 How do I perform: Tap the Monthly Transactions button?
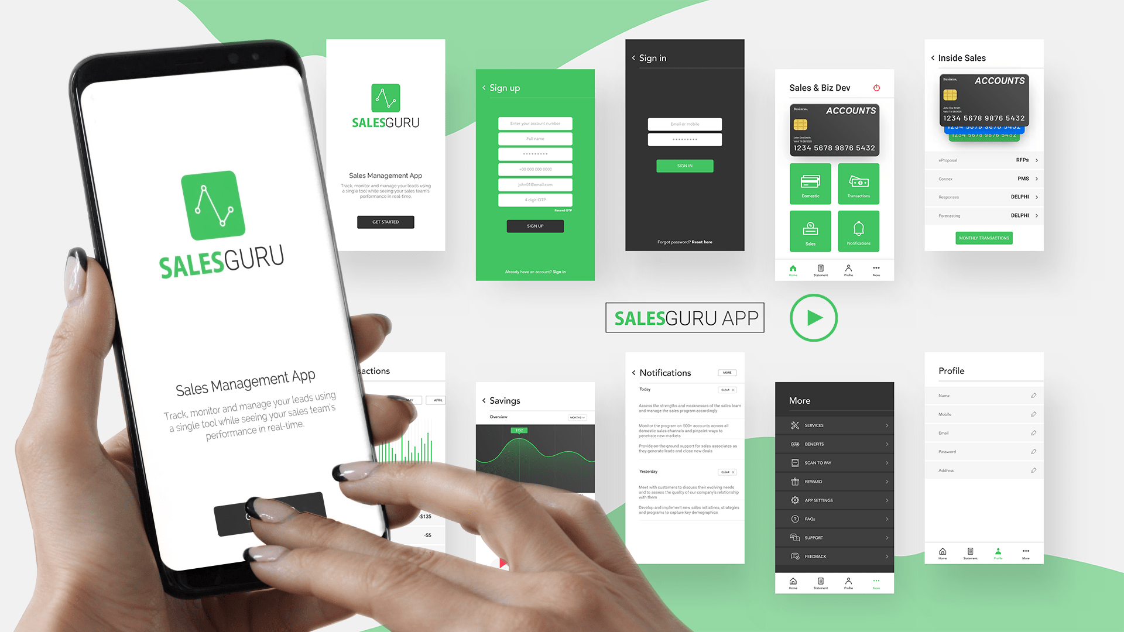pos(983,238)
